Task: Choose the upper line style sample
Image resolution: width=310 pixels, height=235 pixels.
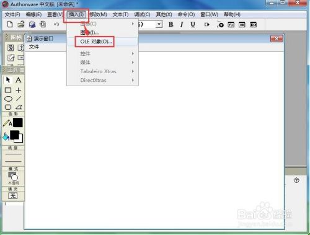Action: click(13, 154)
